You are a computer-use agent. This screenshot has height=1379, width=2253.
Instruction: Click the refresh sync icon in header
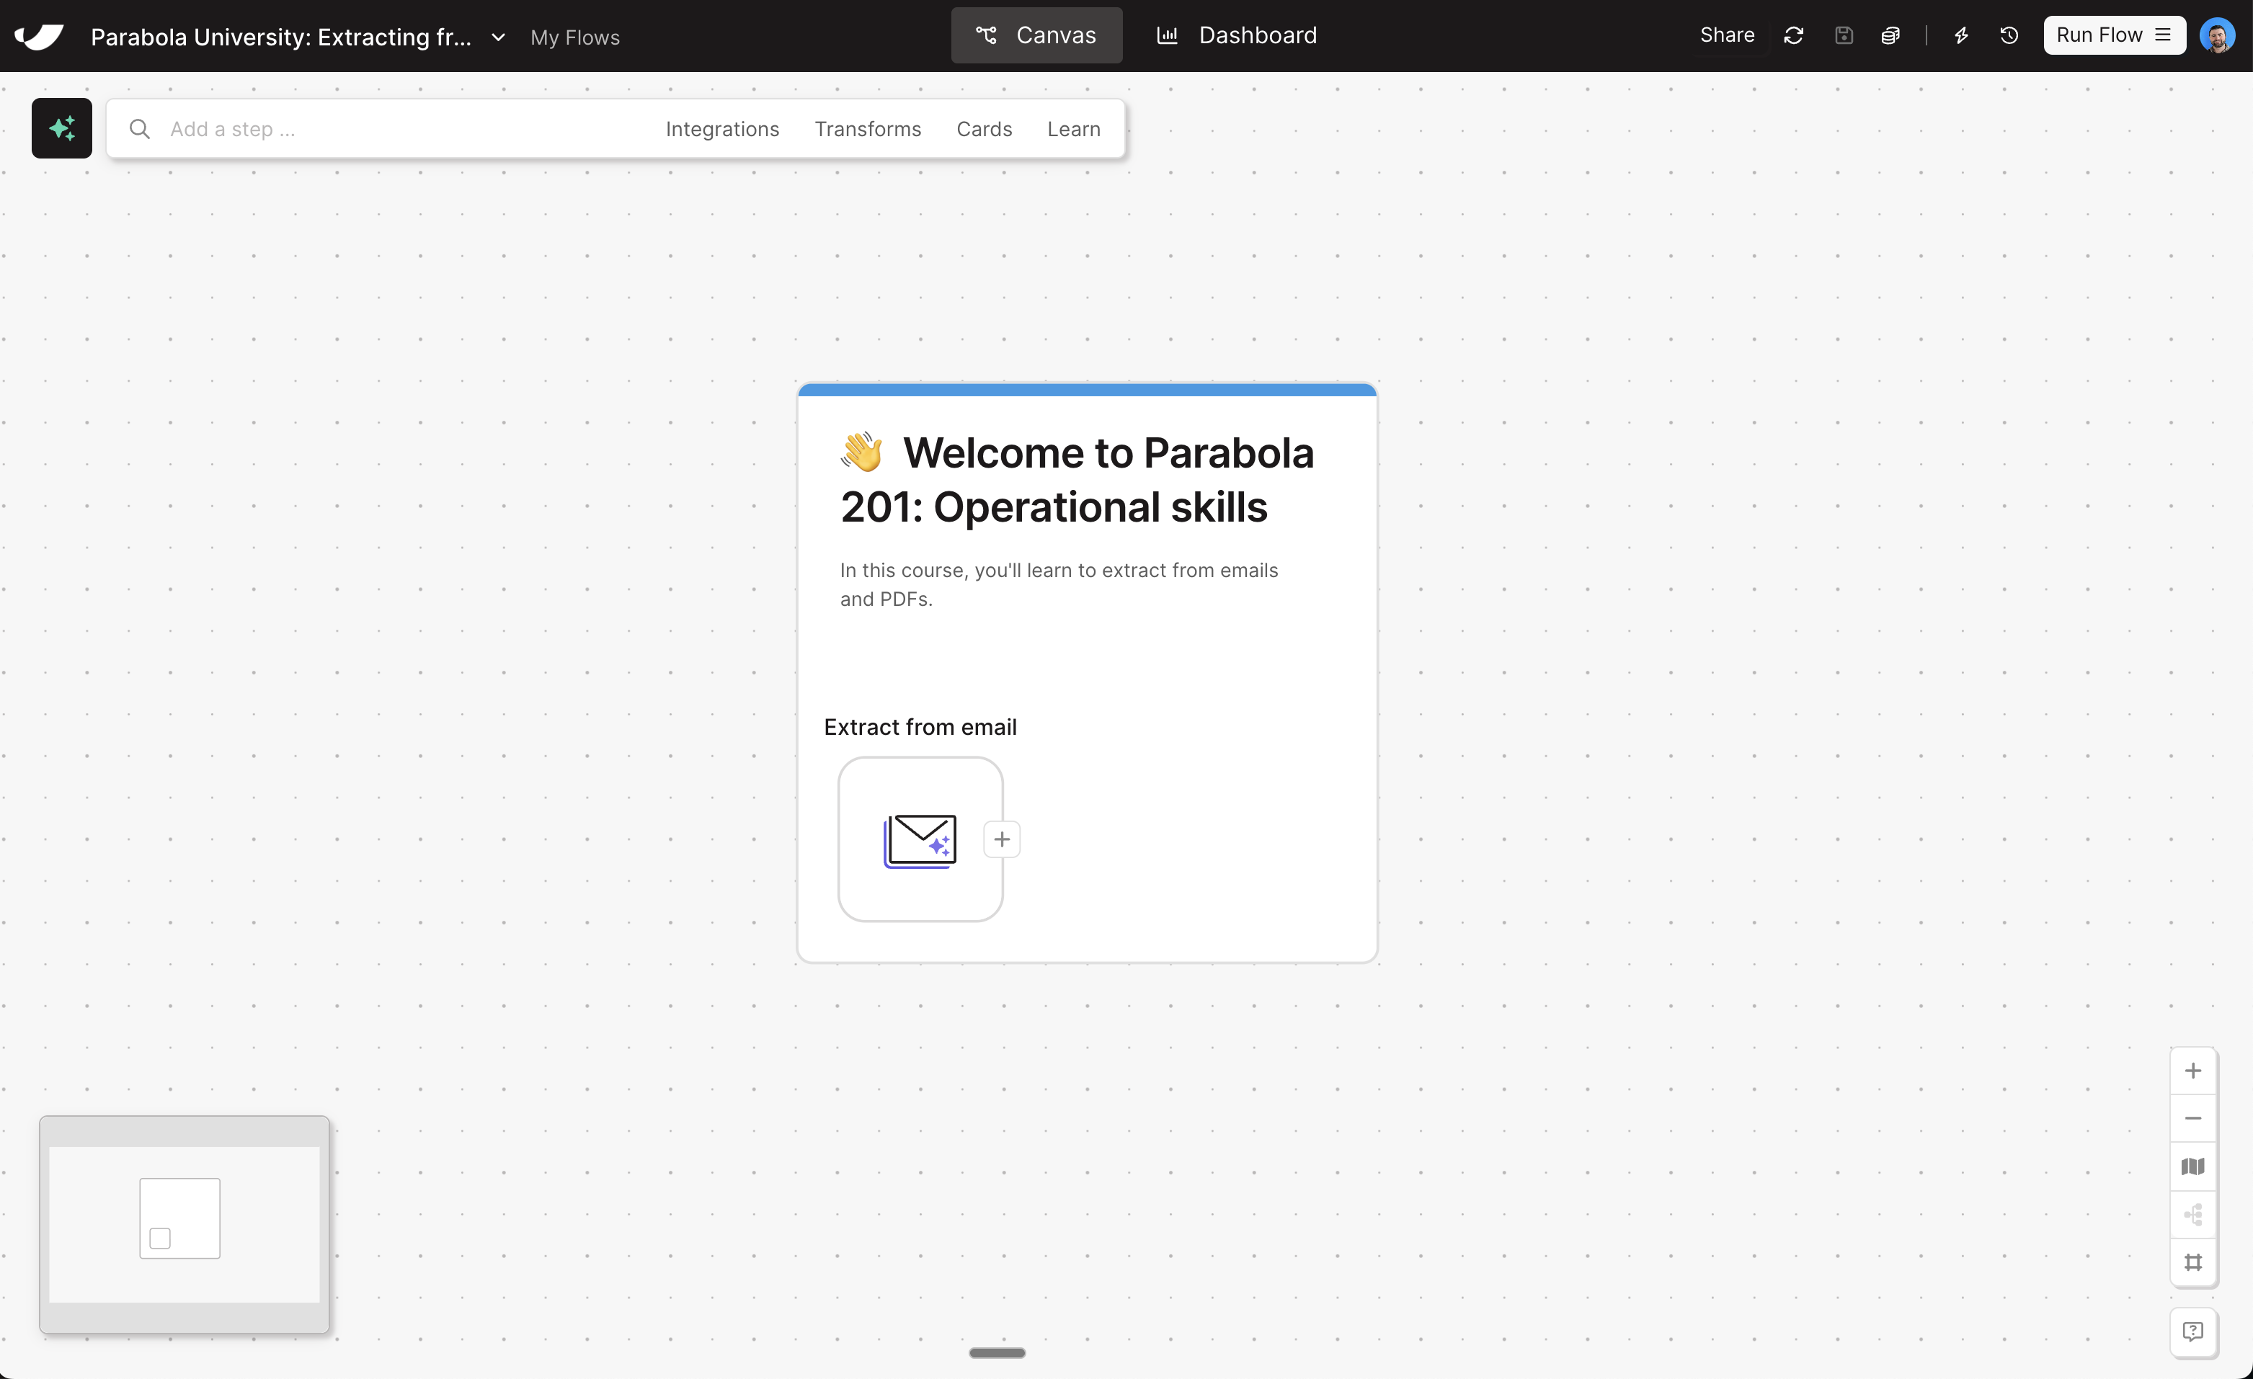[x=1793, y=35]
